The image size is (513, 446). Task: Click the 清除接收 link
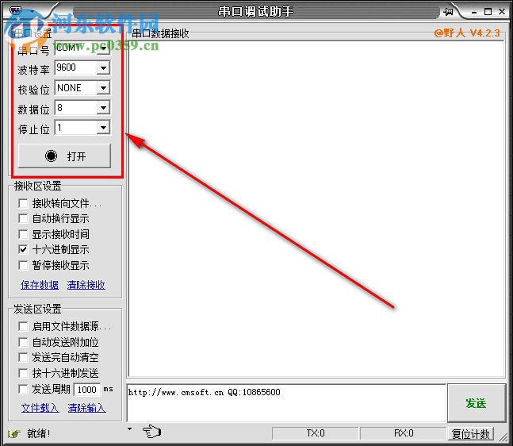point(86,285)
